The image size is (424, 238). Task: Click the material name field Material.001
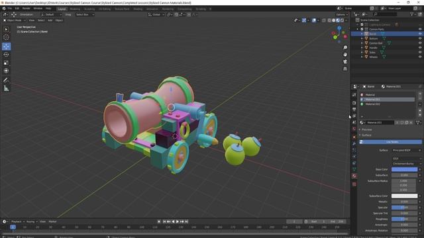(x=380, y=122)
